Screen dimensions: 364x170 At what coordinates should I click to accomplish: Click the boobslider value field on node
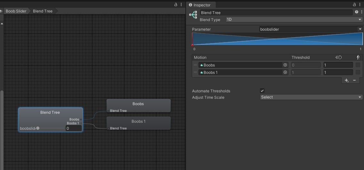(74, 128)
